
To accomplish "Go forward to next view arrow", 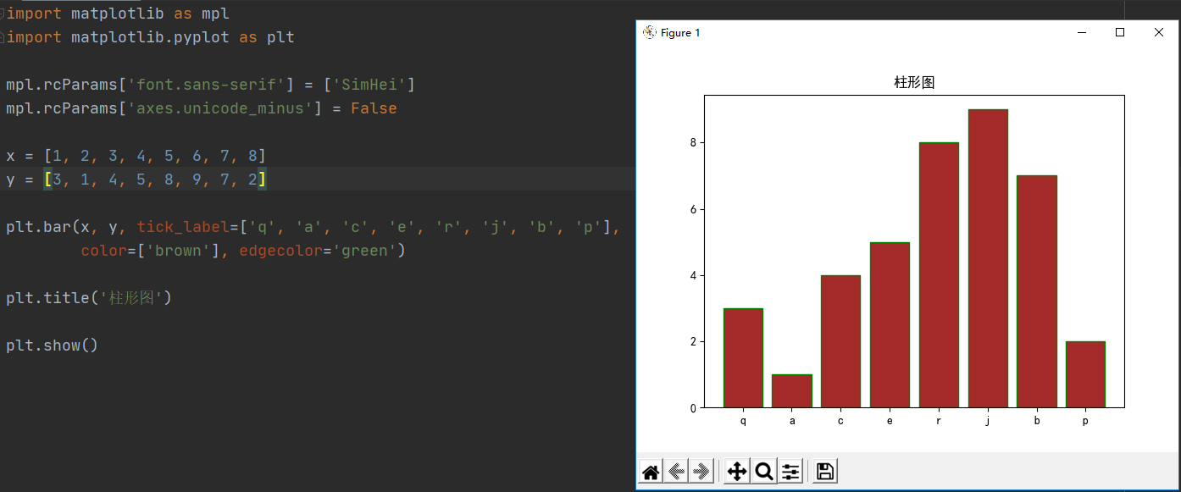I will coord(701,472).
